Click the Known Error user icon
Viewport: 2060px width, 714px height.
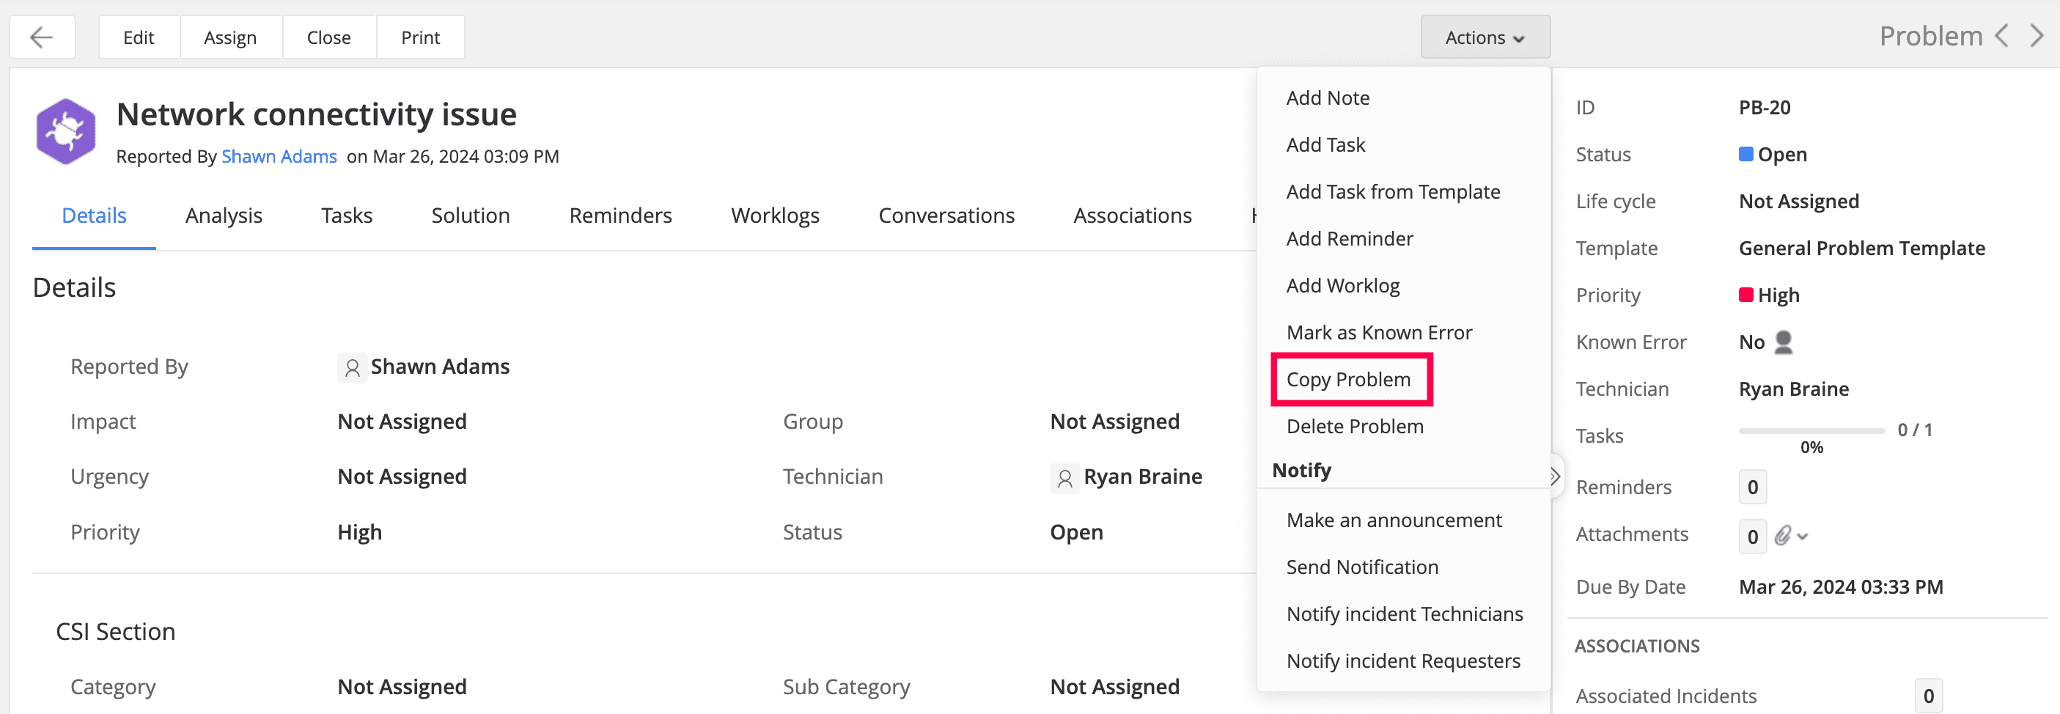[x=1784, y=342]
